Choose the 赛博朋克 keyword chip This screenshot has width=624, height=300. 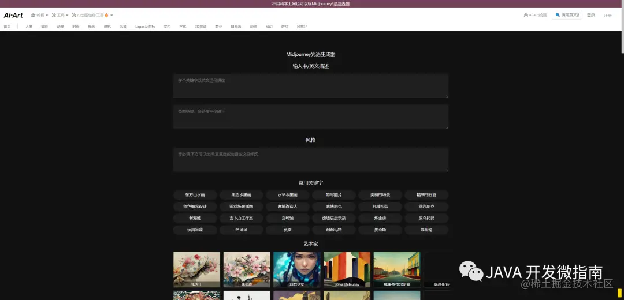(x=334, y=207)
